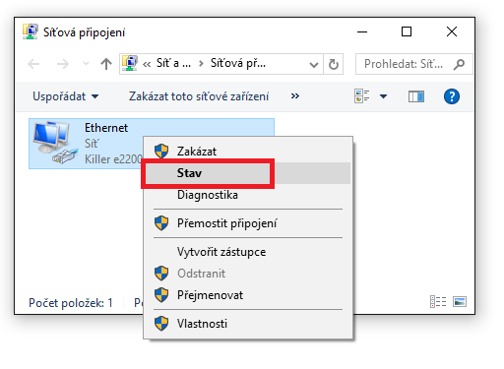Refresh the network connections list
The image size is (504, 369).
pos(334,64)
